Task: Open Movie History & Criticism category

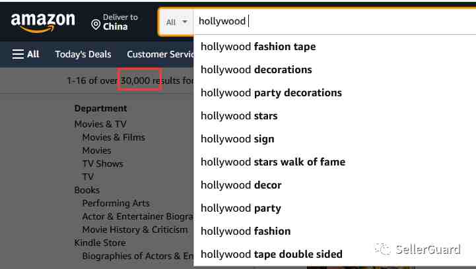Action: (135, 229)
